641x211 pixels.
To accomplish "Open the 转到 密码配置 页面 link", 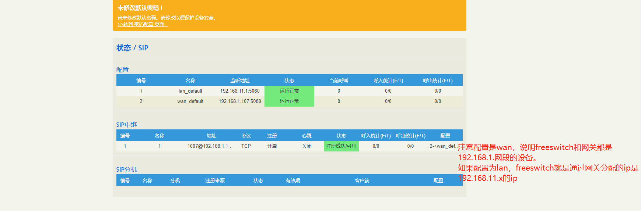I will point(143,25).
